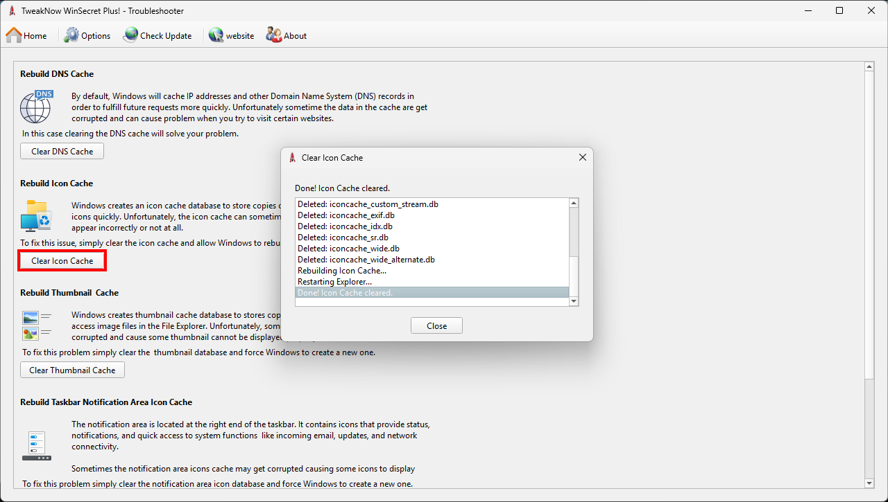Image resolution: width=888 pixels, height=502 pixels.
Task: Click the Rebuild Icon Cache folder icon
Action: 36,215
